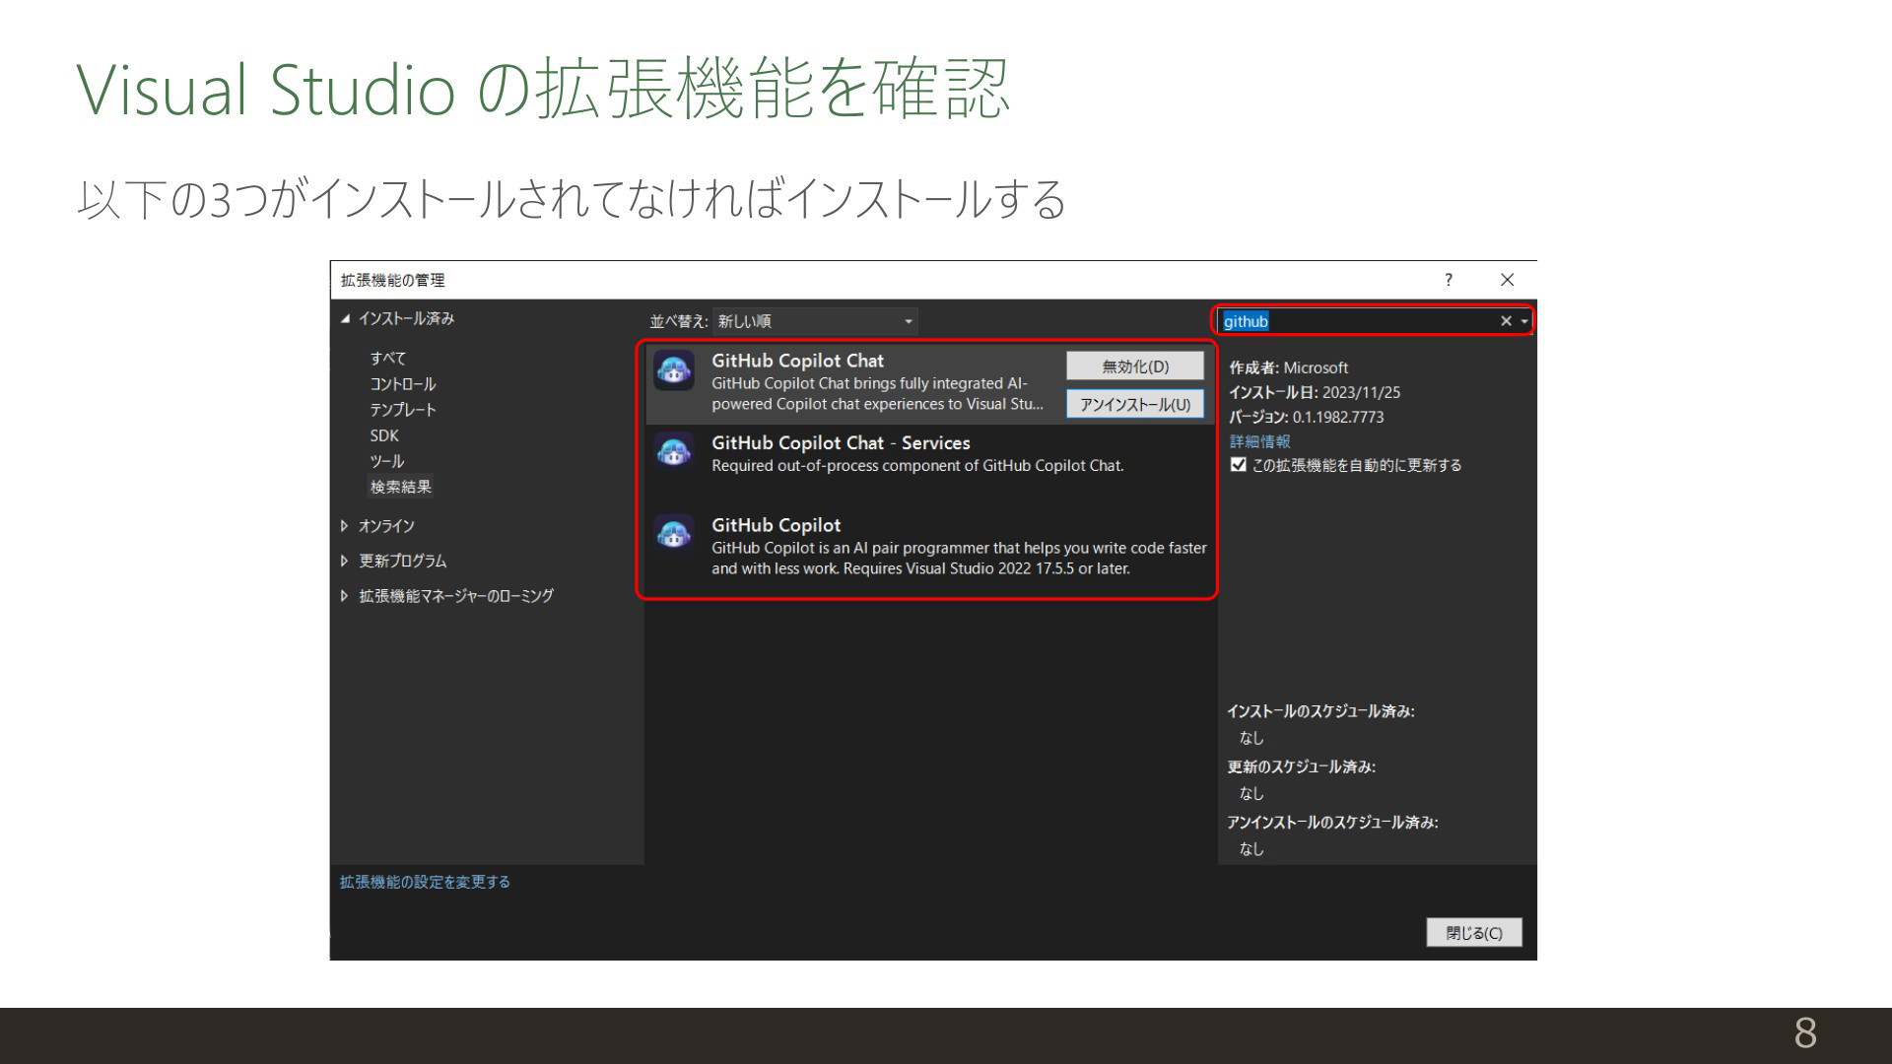Select the コントロール category
Viewport: 1892px width, 1064px height.
coord(403,383)
